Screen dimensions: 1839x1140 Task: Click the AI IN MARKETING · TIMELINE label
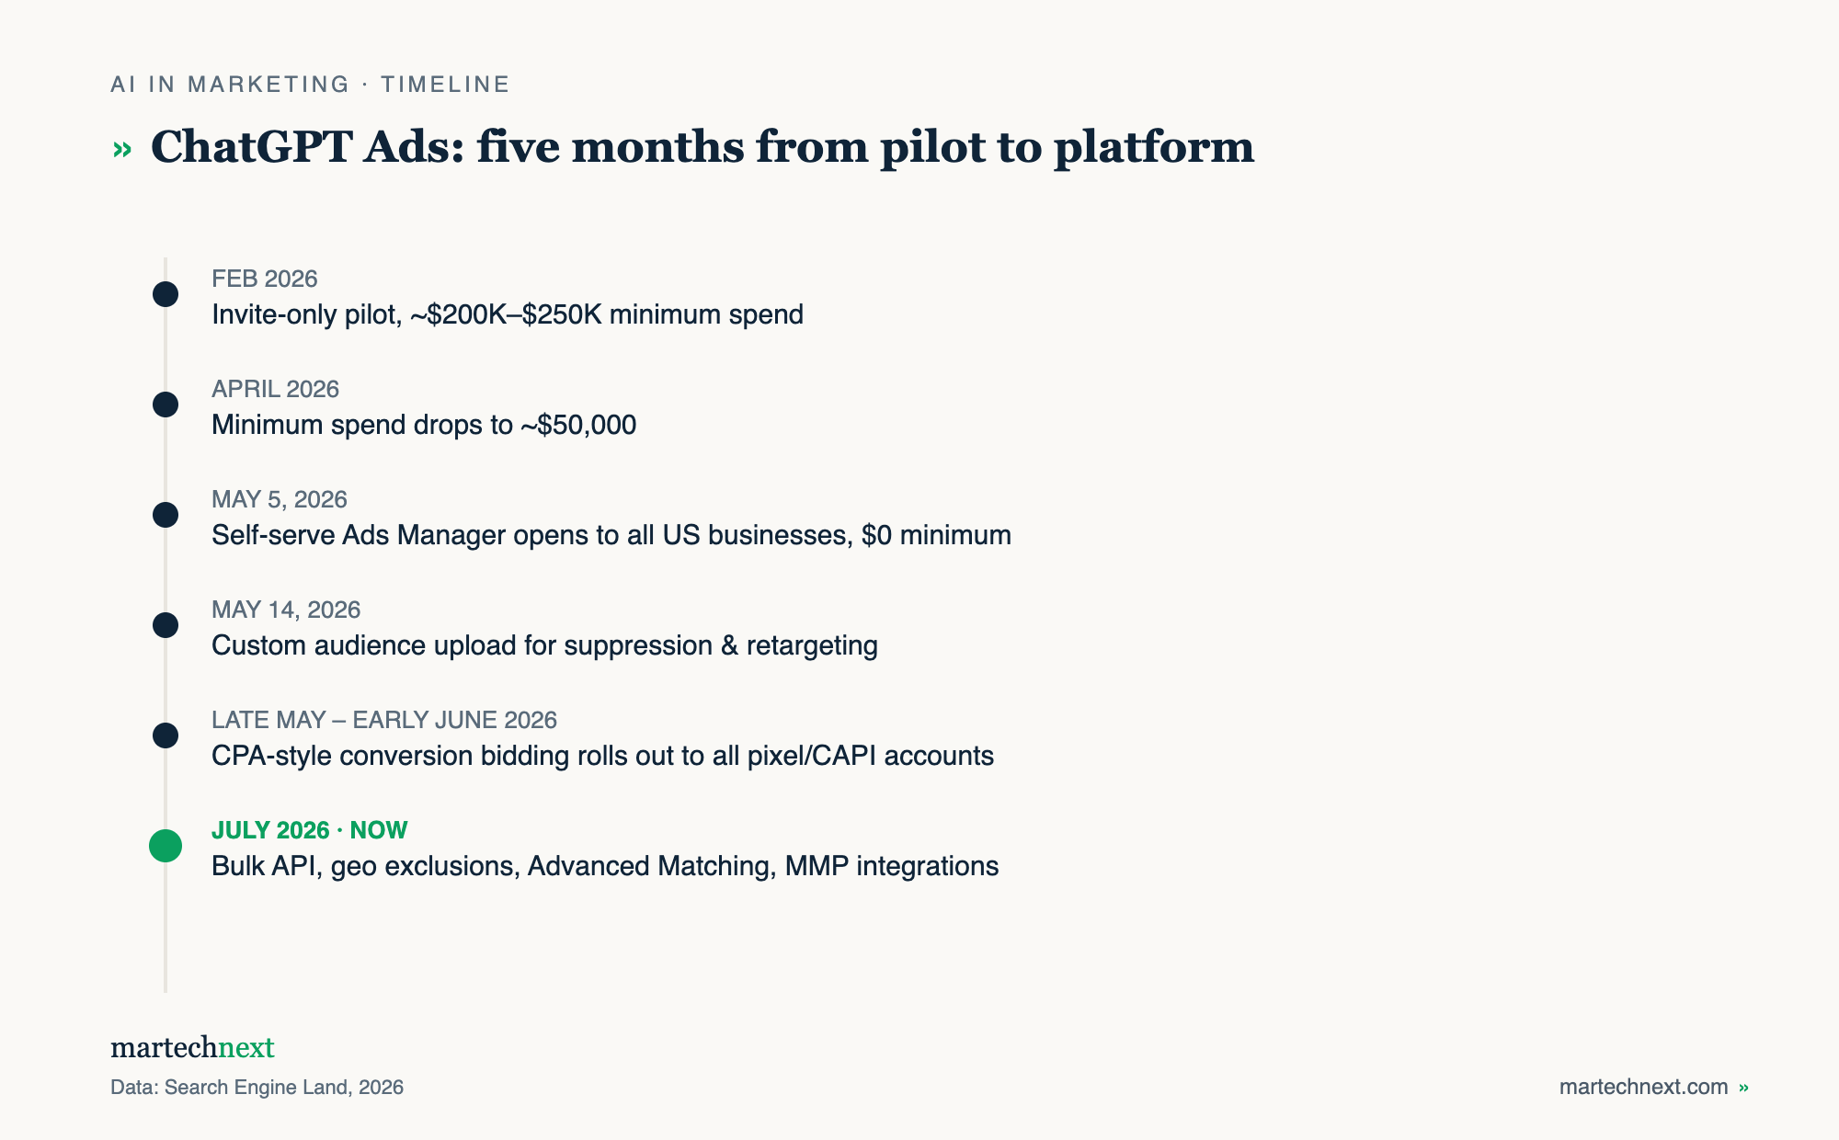click(x=310, y=85)
